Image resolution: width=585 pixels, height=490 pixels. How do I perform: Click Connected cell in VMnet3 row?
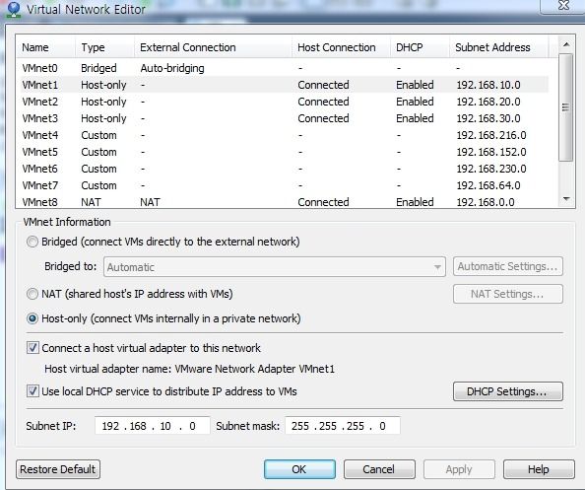pyautogui.click(x=323, y=118)
